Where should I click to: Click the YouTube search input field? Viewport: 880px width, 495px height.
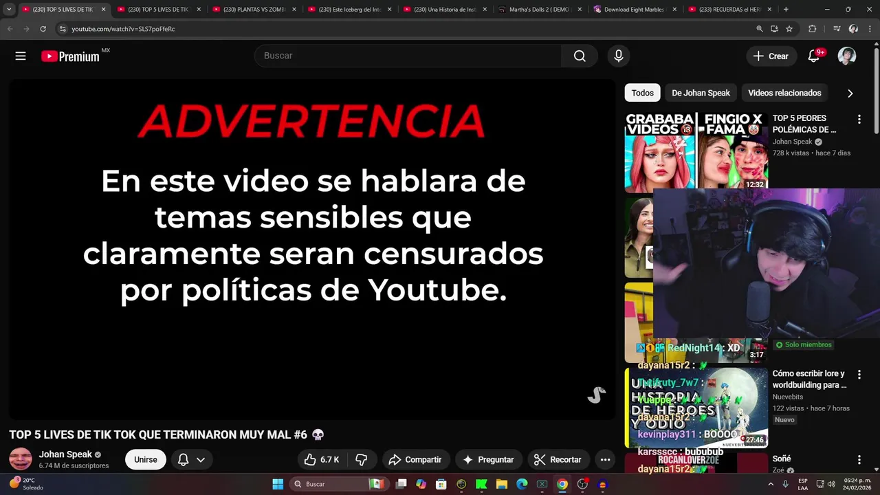(408, 56)
